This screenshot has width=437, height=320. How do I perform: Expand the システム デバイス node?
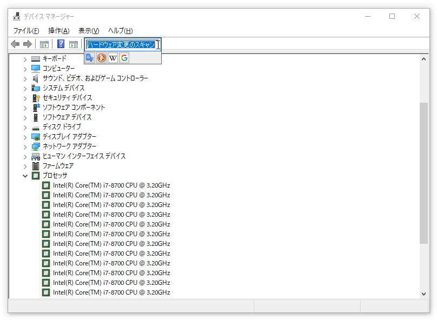click(x=25, y=89)
